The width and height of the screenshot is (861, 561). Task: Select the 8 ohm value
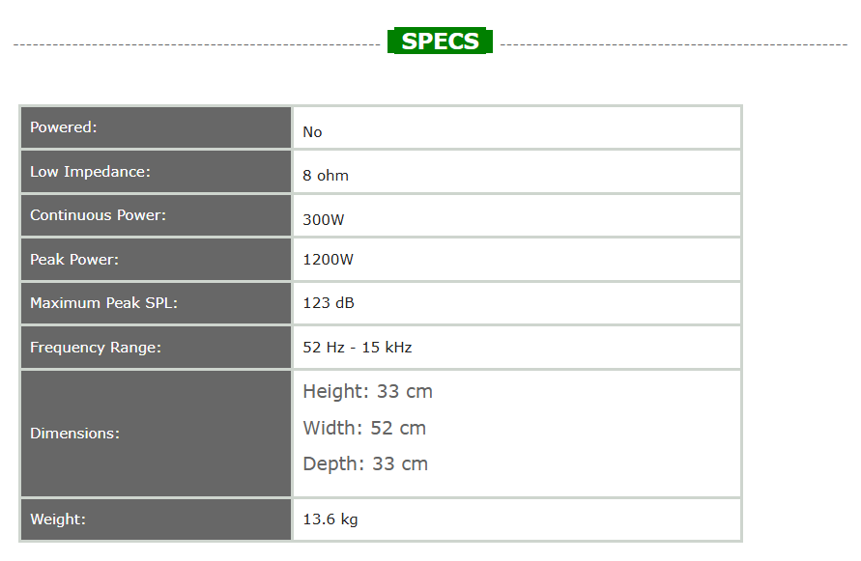[326, 176]
